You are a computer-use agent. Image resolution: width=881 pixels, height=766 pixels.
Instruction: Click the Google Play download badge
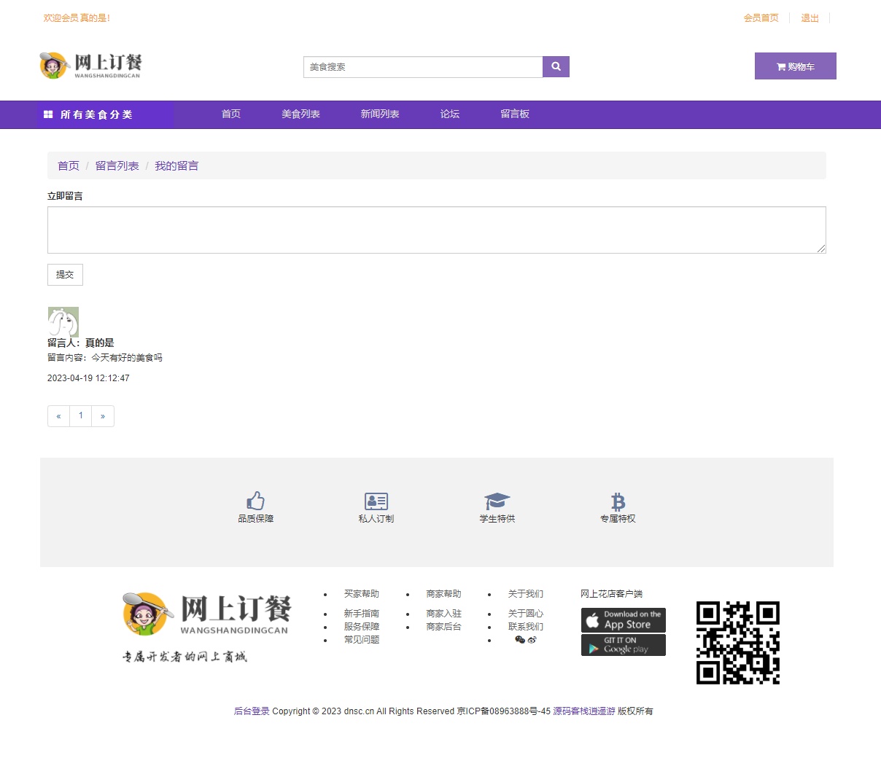[623, 645]
